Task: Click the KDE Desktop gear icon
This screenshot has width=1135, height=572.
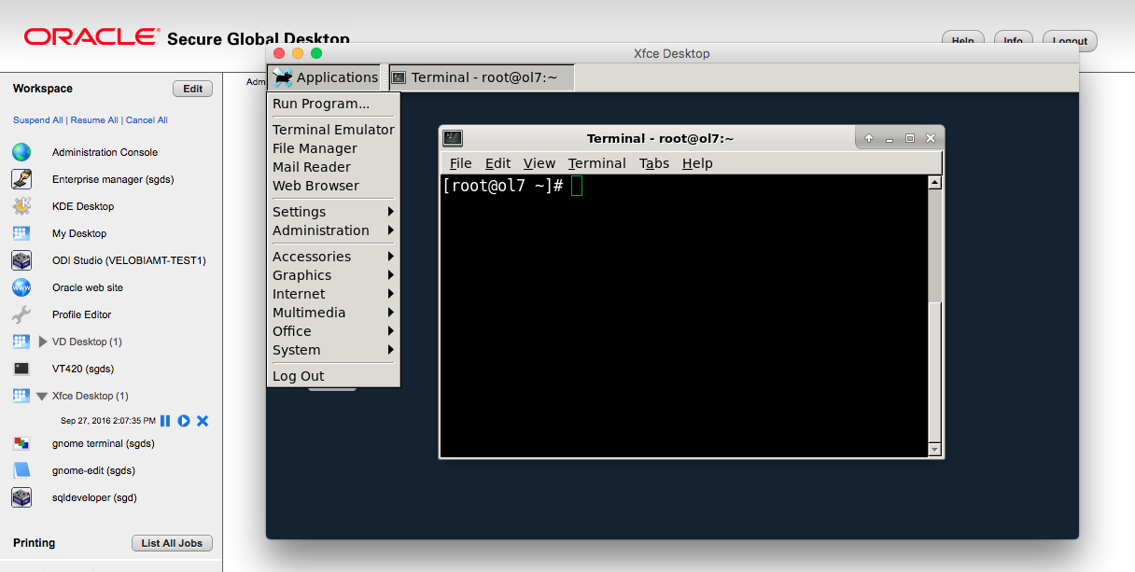Action: coord(21,206)
